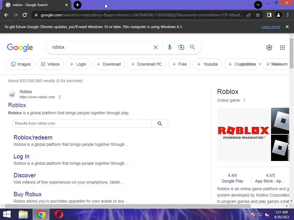Close the roblox Google Search tab
The width and height of the screenshot is (294, 220).
pos(67,5)
